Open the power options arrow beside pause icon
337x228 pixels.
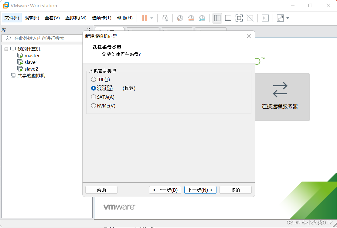[152, 18]
